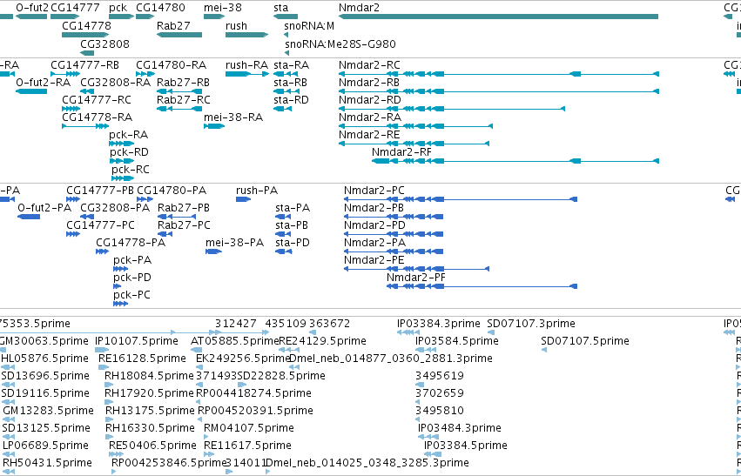Click the sta-PD protein label
The width and height of the screenshot is (741, 476).
292,242
